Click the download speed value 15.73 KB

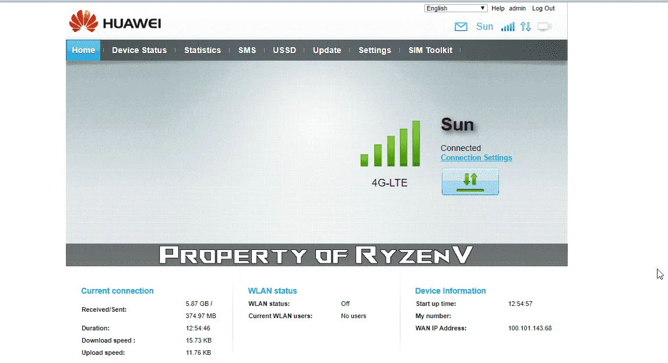[x=199, y=340]
